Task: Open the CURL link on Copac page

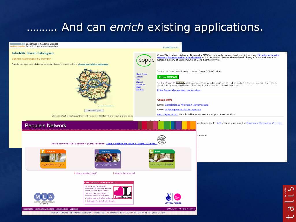Action: click(219, 123)
